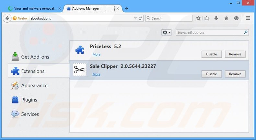The image size is (256, 140).
Task: Disable the Sale Clipper extension
Action: point(212,74)
